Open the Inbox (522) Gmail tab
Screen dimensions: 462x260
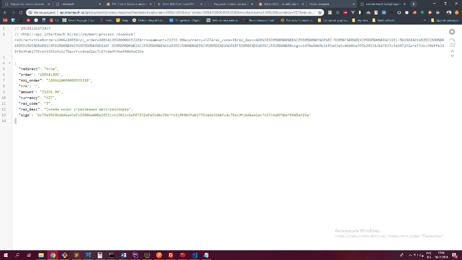click(280, 4)
